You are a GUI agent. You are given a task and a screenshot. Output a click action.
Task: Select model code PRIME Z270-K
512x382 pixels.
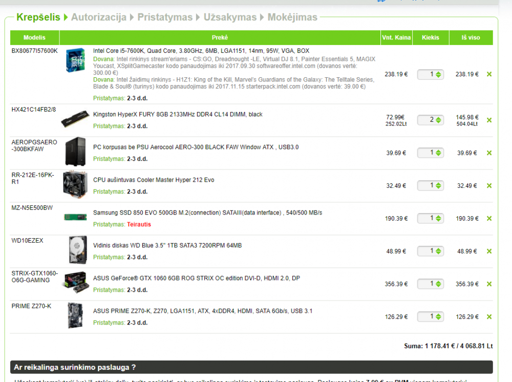point(31,306)
